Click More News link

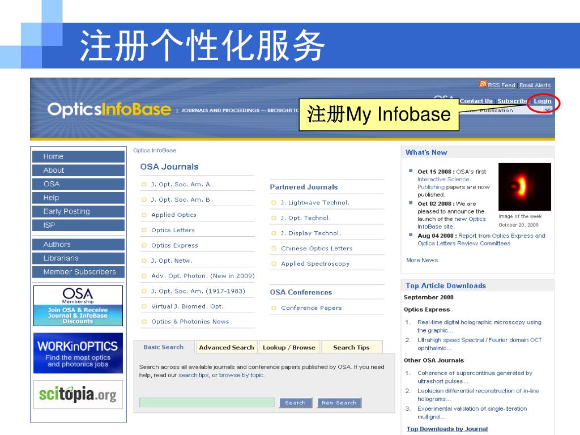click(421, 261)
